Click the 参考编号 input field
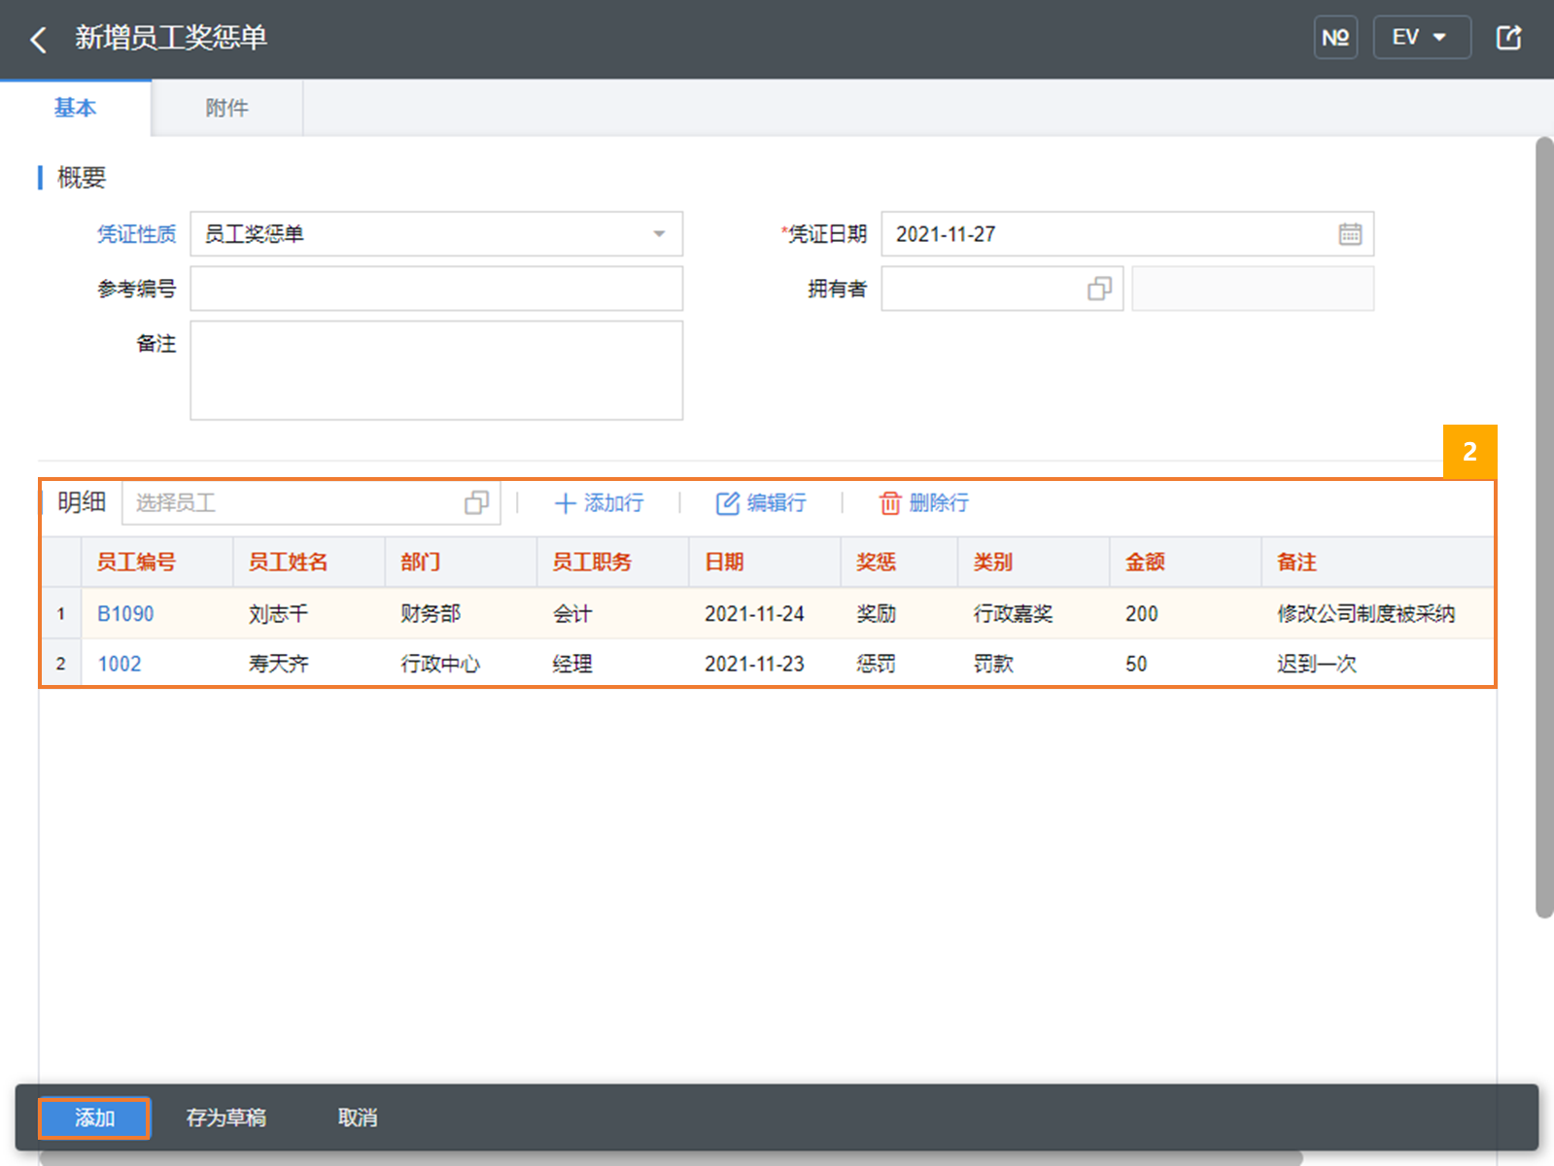1554x1166 pixels. 436,289
